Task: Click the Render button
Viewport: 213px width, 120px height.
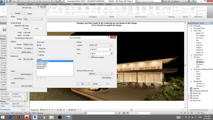Action: pos(18,13)
